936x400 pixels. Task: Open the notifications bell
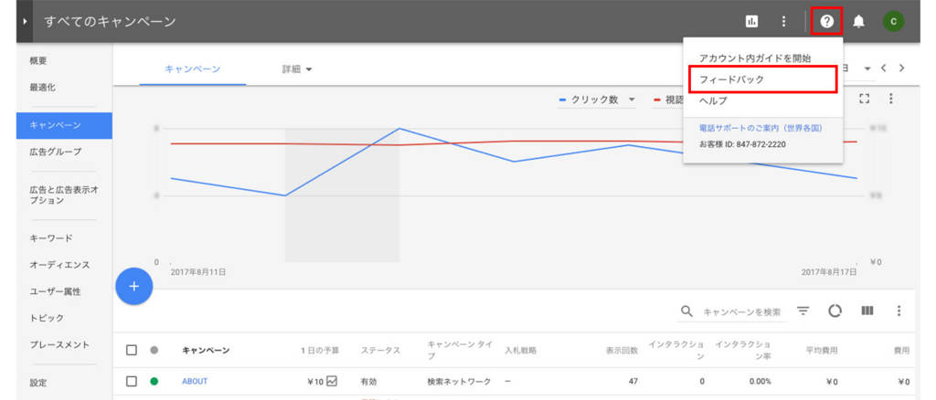tap(859, 21)
